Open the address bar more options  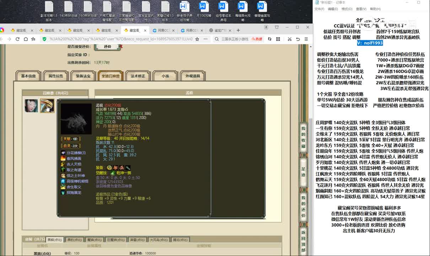coord(206,39)
